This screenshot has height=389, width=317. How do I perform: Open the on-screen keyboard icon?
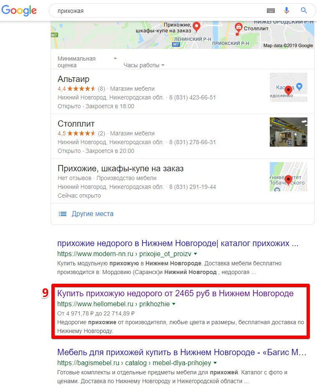coord(271,10)
